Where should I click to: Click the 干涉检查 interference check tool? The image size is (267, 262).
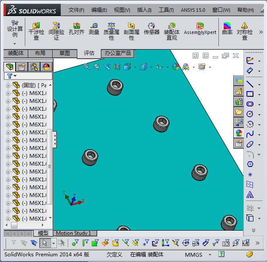(x=36, y=31)
